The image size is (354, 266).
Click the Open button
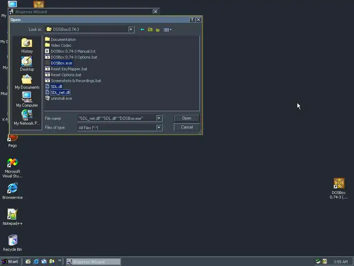[187, 118]
